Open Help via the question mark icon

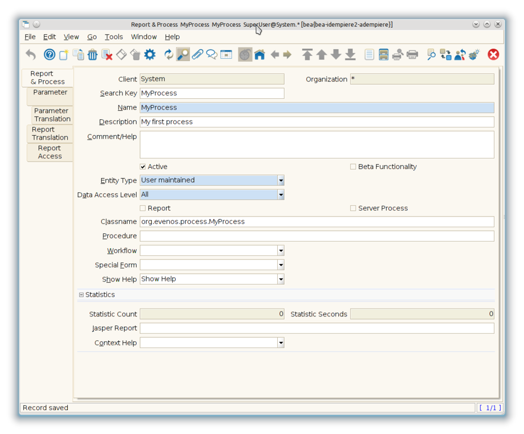50,54
